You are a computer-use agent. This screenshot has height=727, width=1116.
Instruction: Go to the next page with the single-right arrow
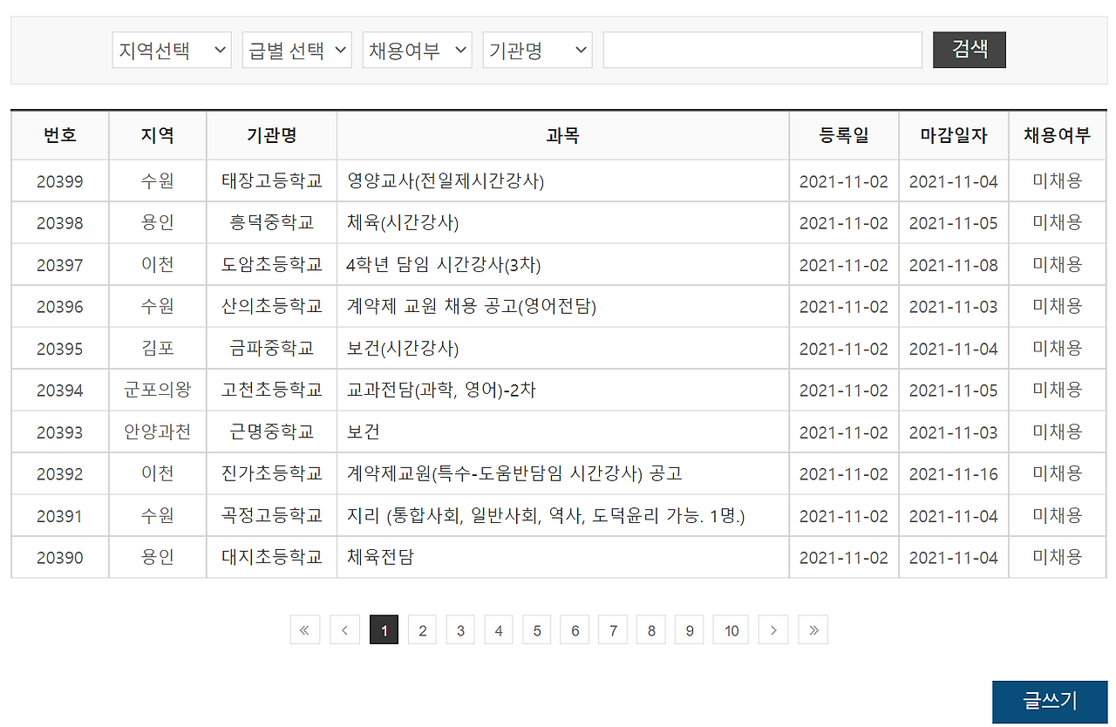tap(773, 629)
